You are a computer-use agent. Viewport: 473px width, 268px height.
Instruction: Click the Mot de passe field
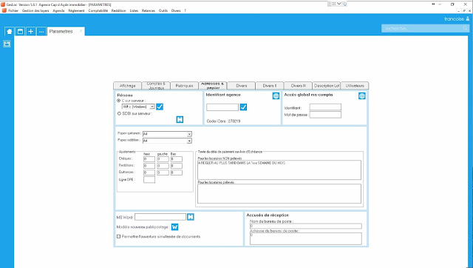pyautogui.click(x=325, y=115)
